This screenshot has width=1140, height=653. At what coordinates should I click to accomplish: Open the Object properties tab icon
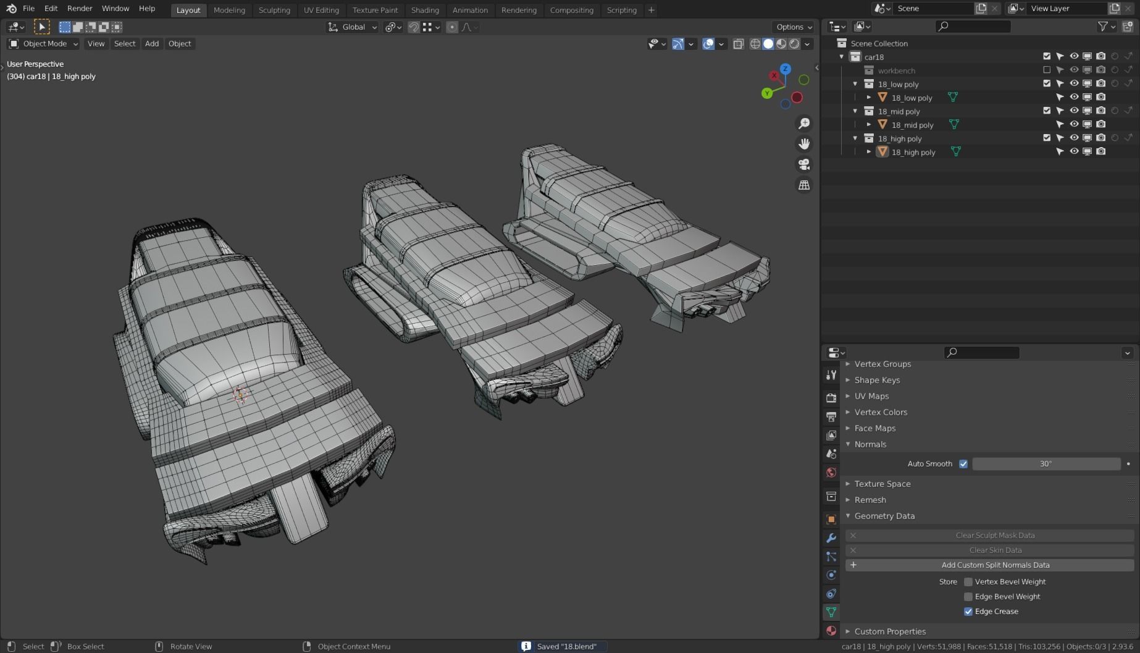point(831,519)
